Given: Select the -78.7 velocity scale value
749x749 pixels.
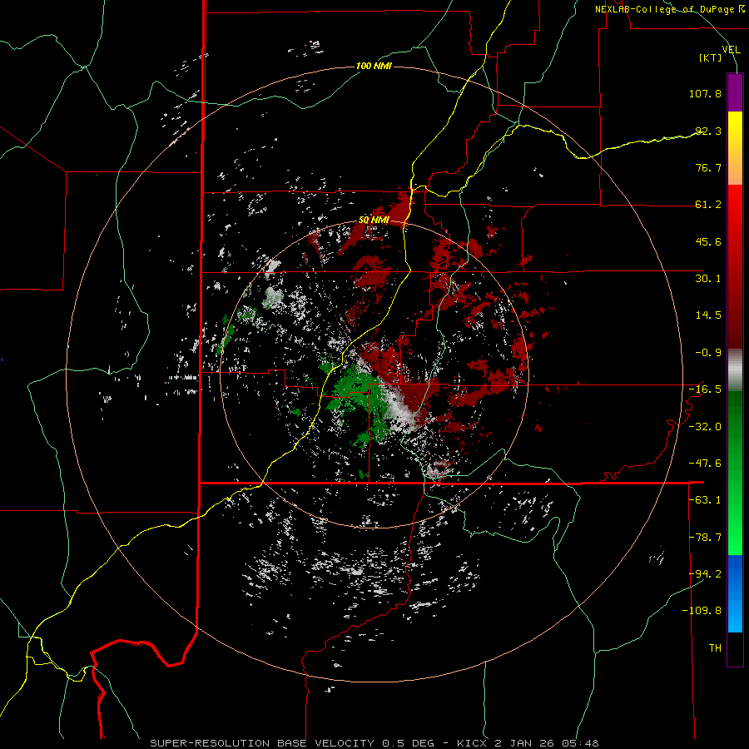Looking at the screenshot, I should [x=705, y=538].
